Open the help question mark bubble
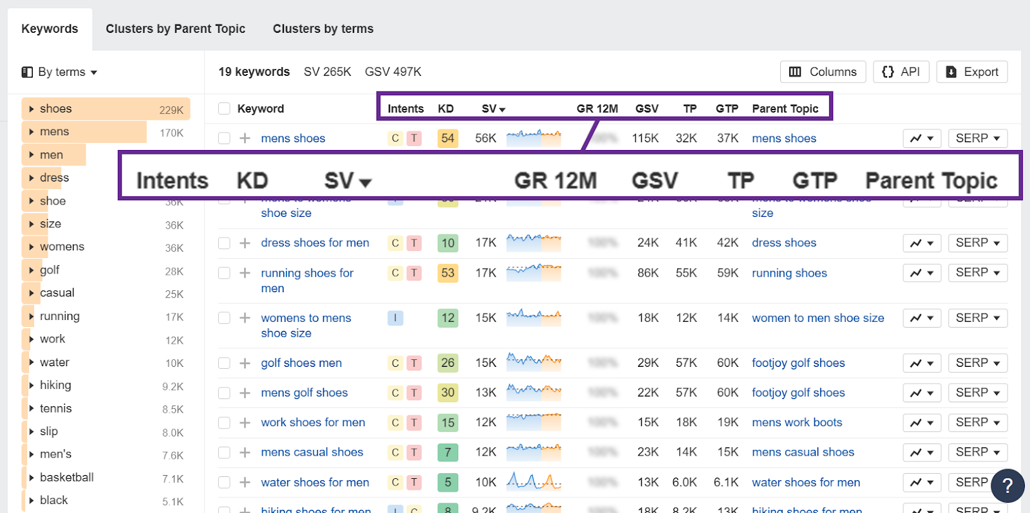Viewport: 1030px width, 513px height. click(x=1007, y=486)
